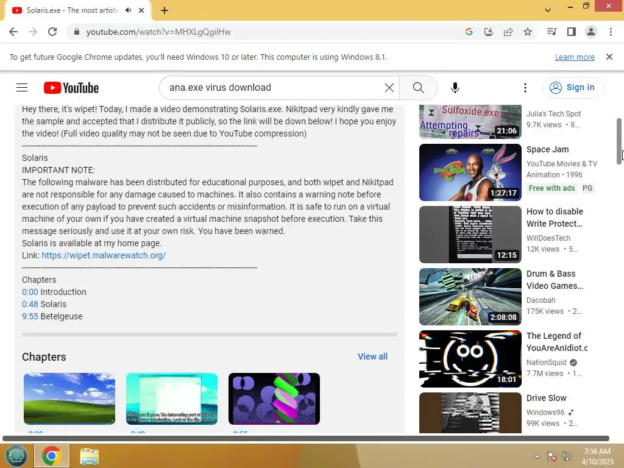Click the vertical page scrollbar
Viewport: 624px width, 468px height.
pos(619,141)
